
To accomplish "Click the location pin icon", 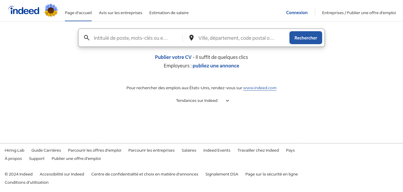I will point(191,38).
